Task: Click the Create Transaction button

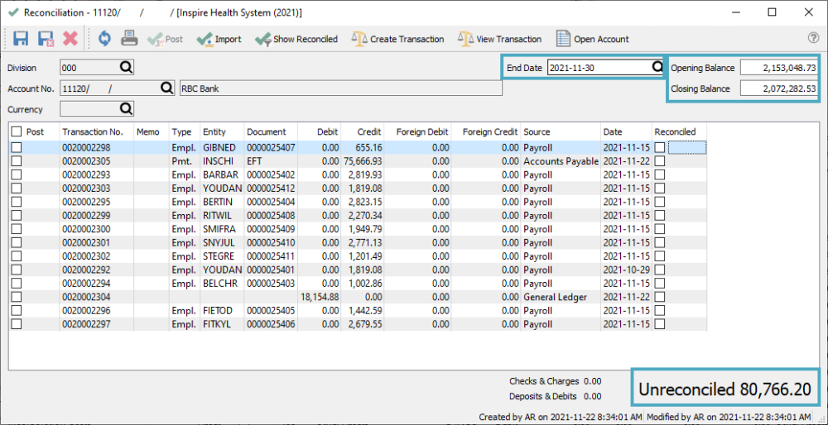Action: [x=397, y=39]
